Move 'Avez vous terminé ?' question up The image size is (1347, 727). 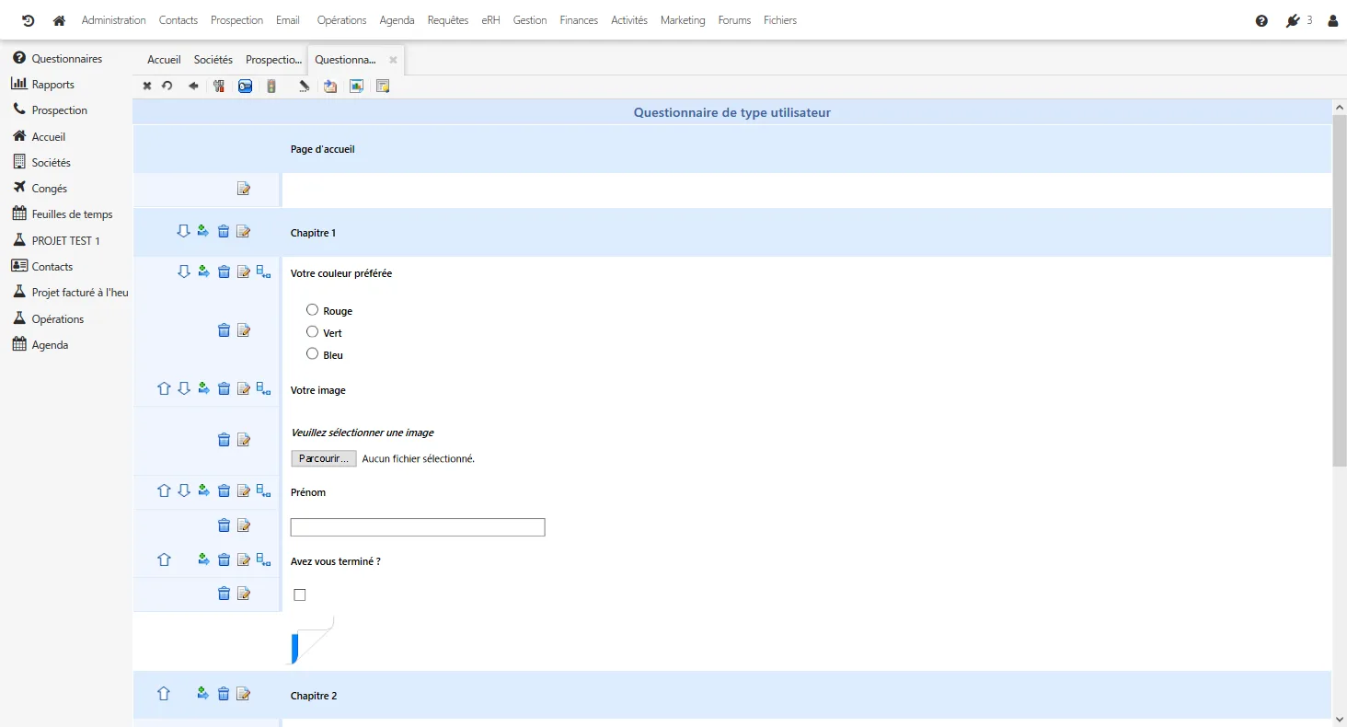[164, 560]
